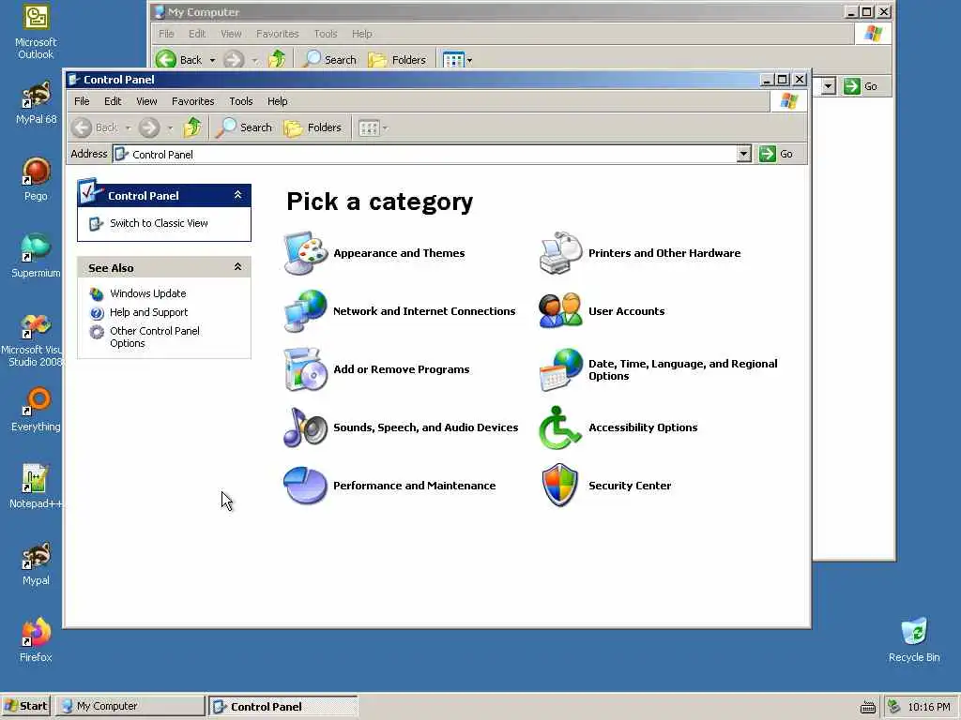Open the Sounds, Speech, and Audio Devices icon
The width and height of the screenshot is (961, 720).
pyautogui.click(x=306, y=427)
